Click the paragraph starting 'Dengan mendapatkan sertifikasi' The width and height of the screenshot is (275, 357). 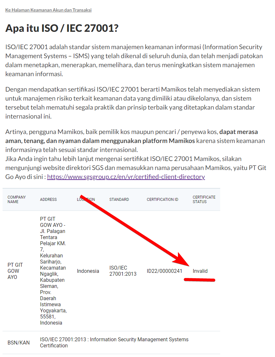pos(133,103)
